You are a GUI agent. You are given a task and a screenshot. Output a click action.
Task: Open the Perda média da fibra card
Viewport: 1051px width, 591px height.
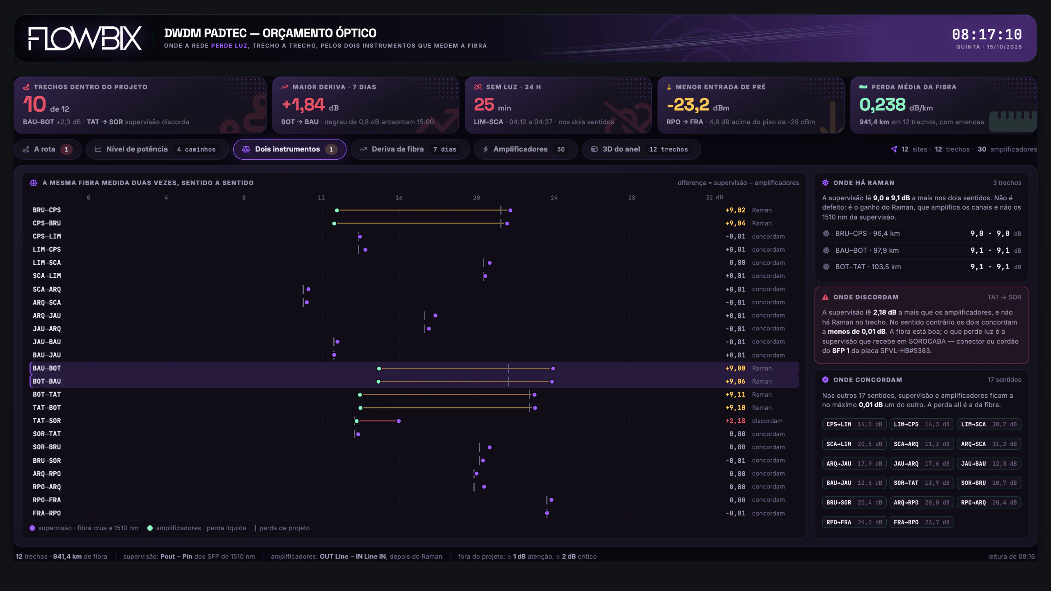click(x=943, y=105)
